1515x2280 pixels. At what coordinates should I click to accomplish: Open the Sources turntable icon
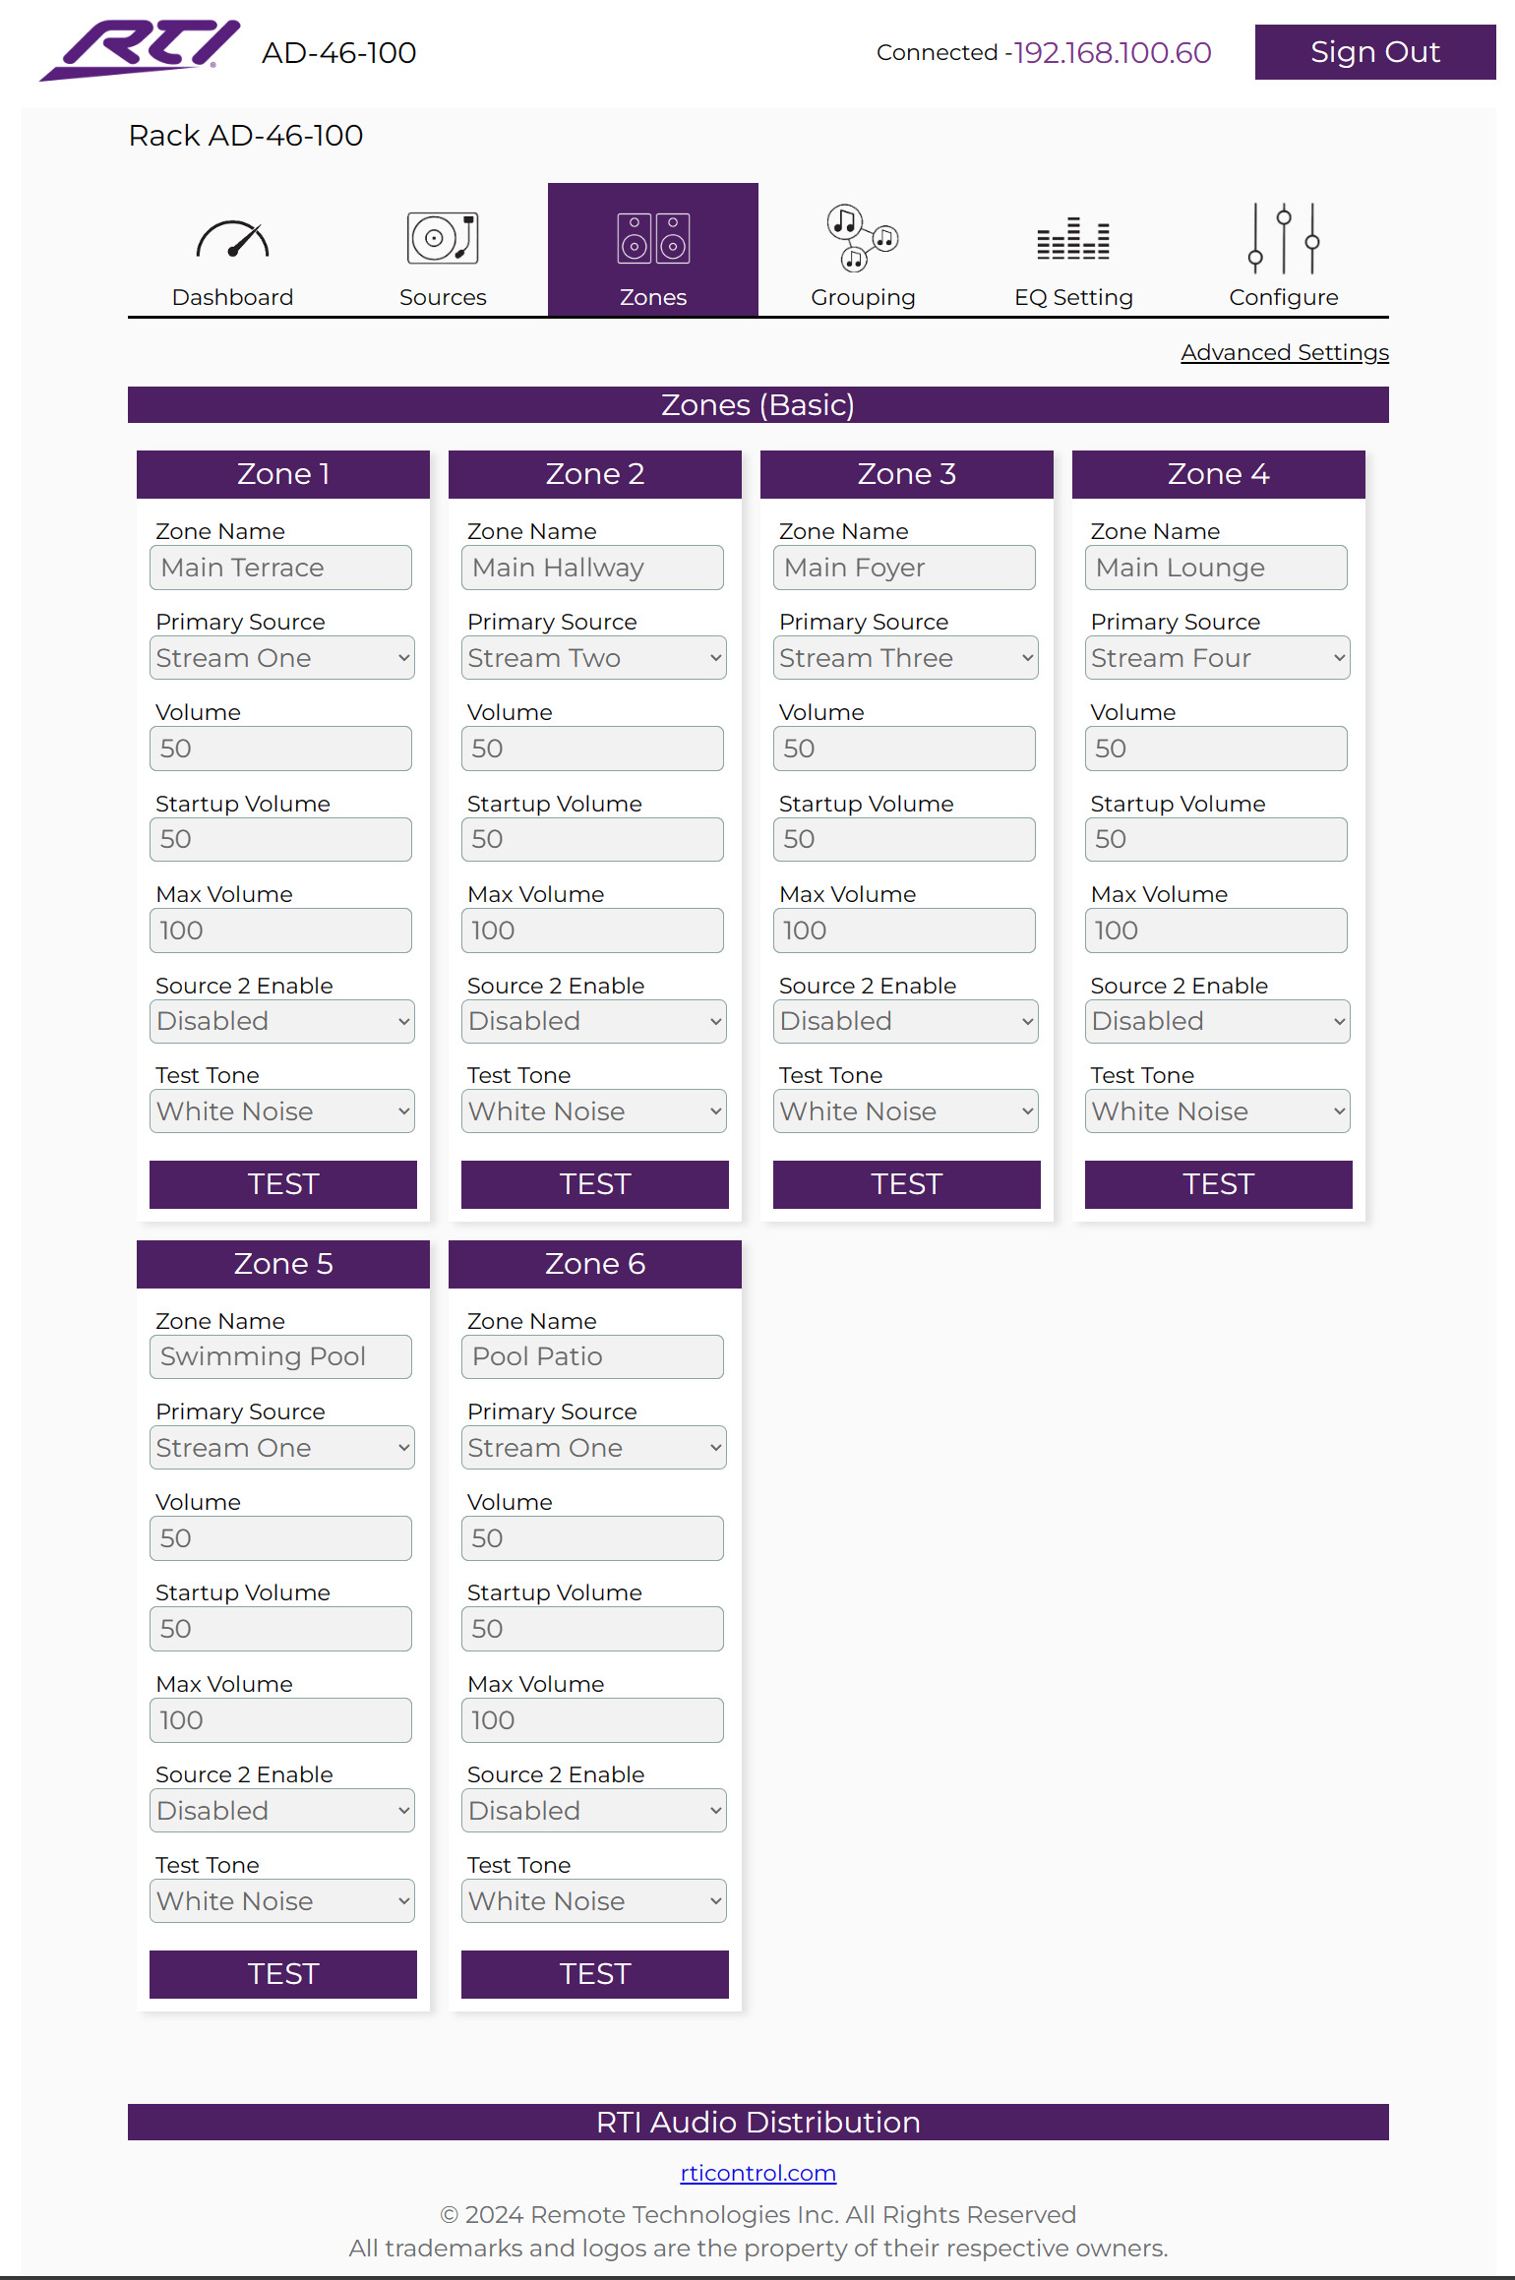coord(443,238)
